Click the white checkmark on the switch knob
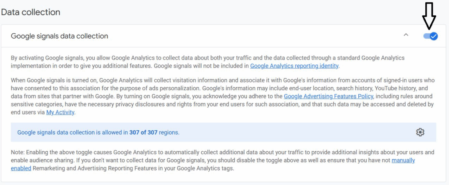The image size is (449, 185). (434, 36)
